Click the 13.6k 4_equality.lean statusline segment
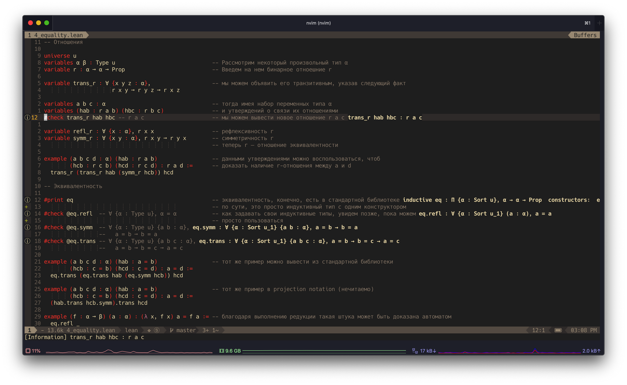This screenshot has width=627, height=385. tap(78, 330)
